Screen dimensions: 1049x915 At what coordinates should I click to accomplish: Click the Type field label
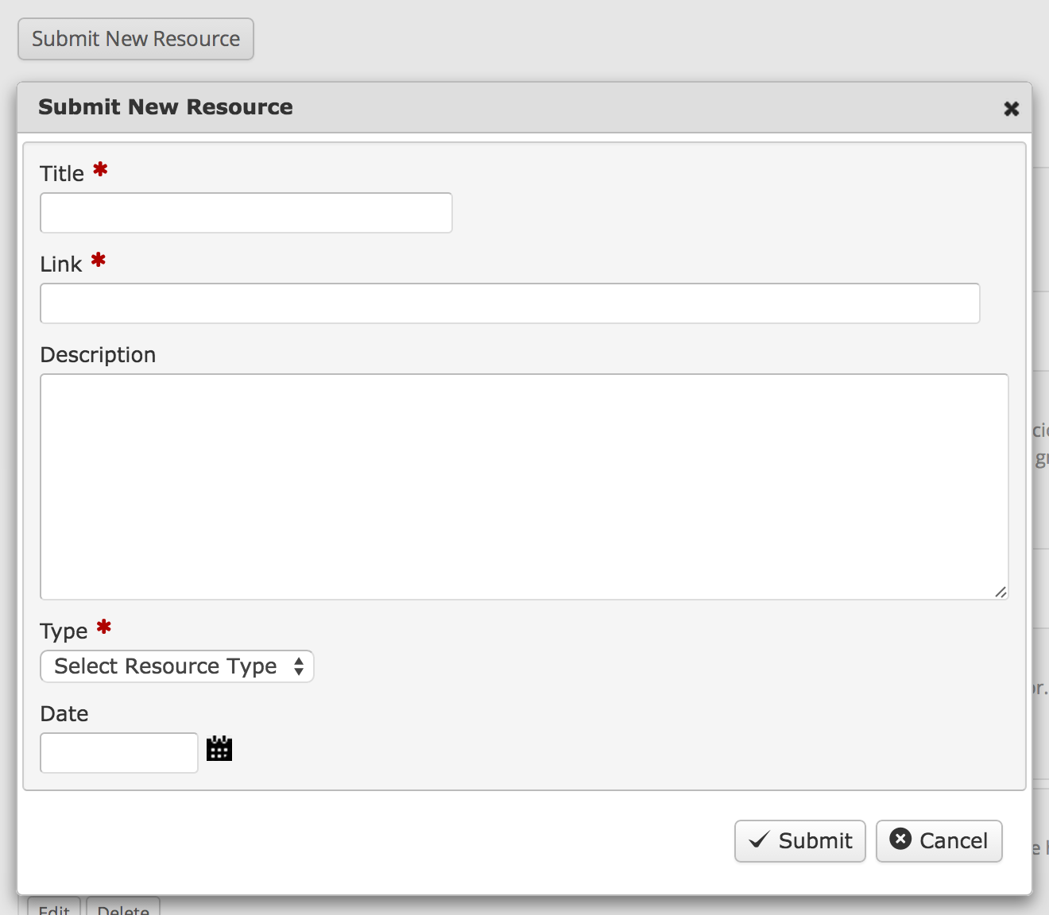coord(64,631)
